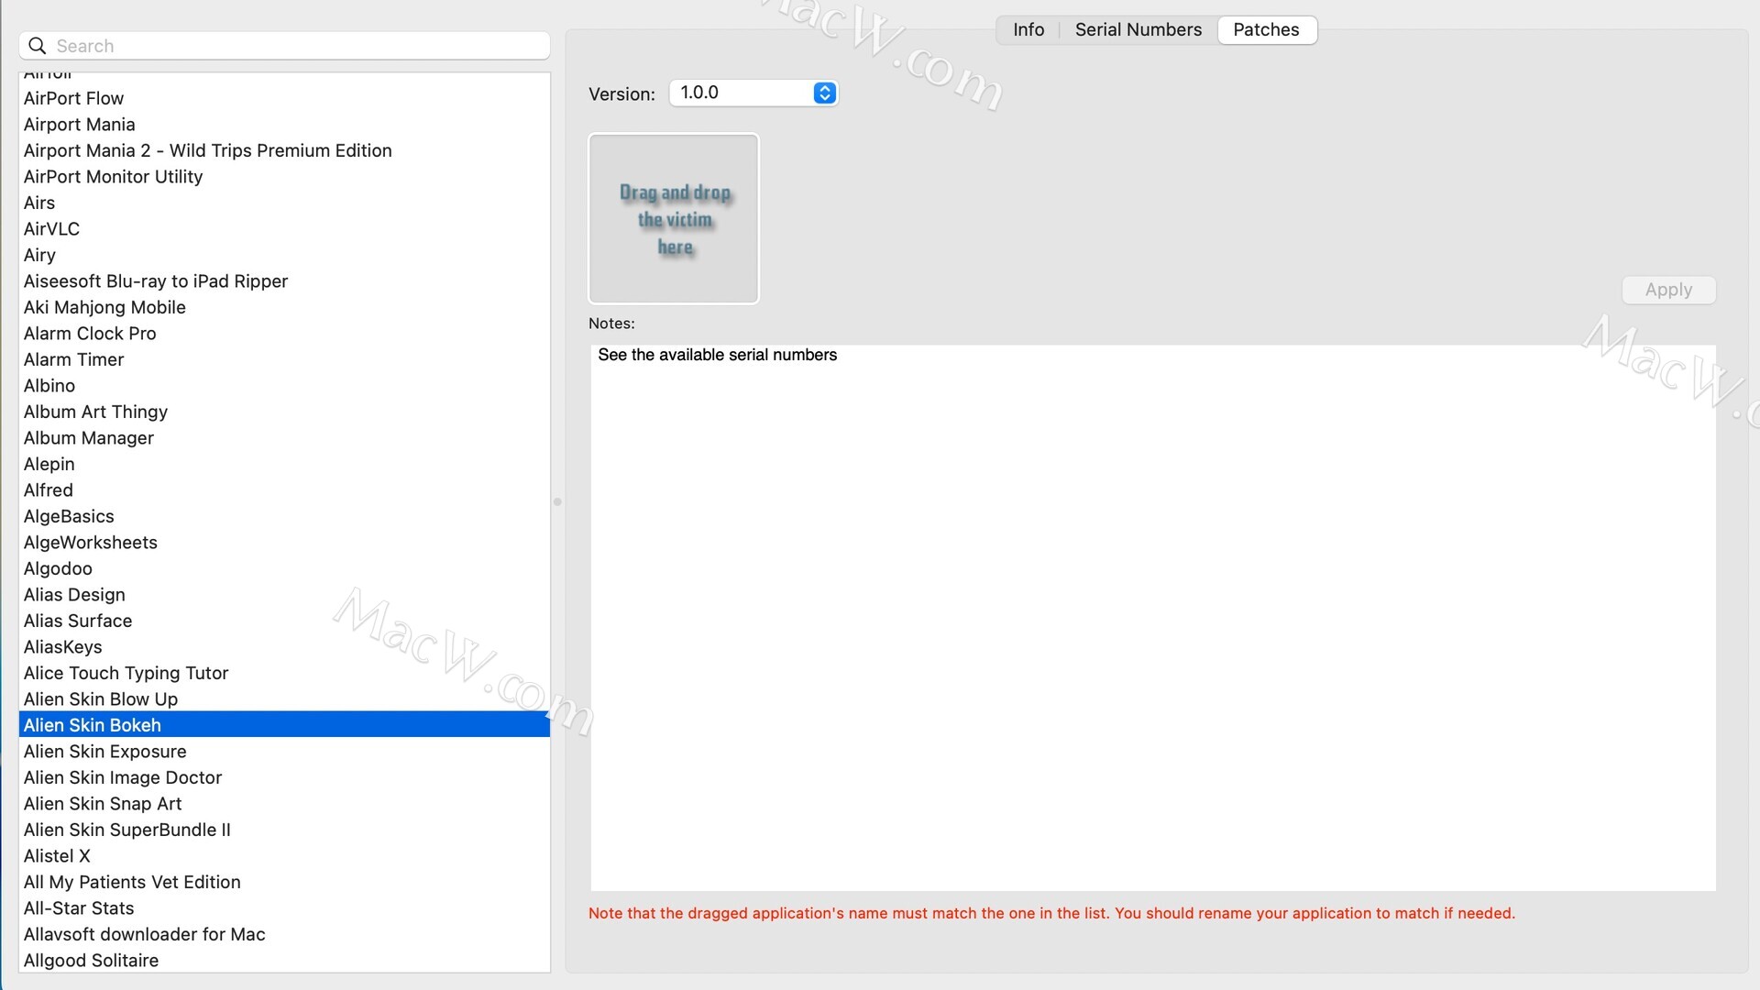The width and height of the screenshot is (1760, 990).
Task: Select Allavsoft downloader for Mac
Action: [284, 934]
